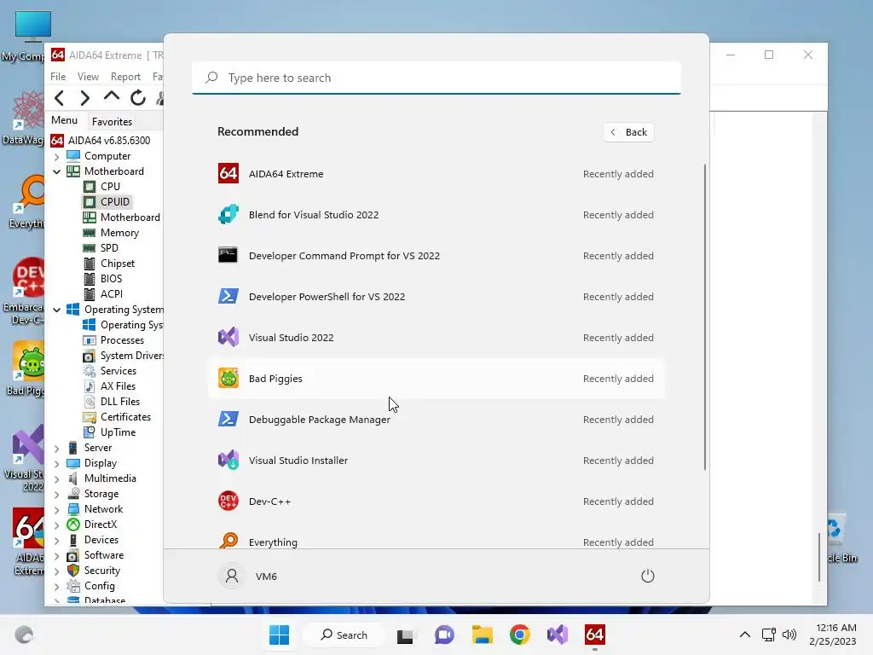This screenshot has height=655, width=873.
Task: Expand Network node in AIDA64 tree
Action: 57,509
